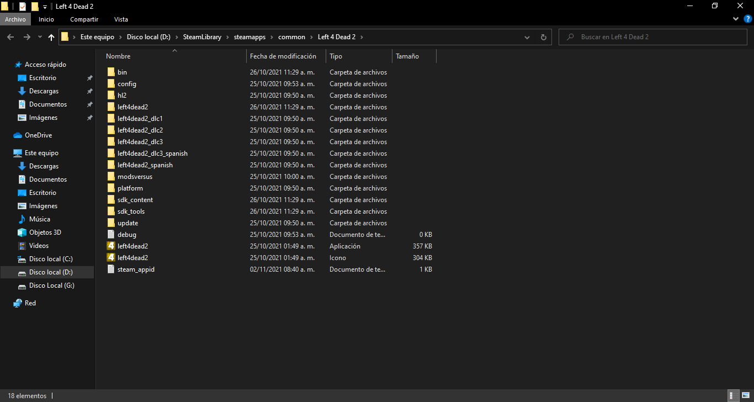
Task: Expand the ribbon with the chevron arrow
Action: [x=735, y=19]
